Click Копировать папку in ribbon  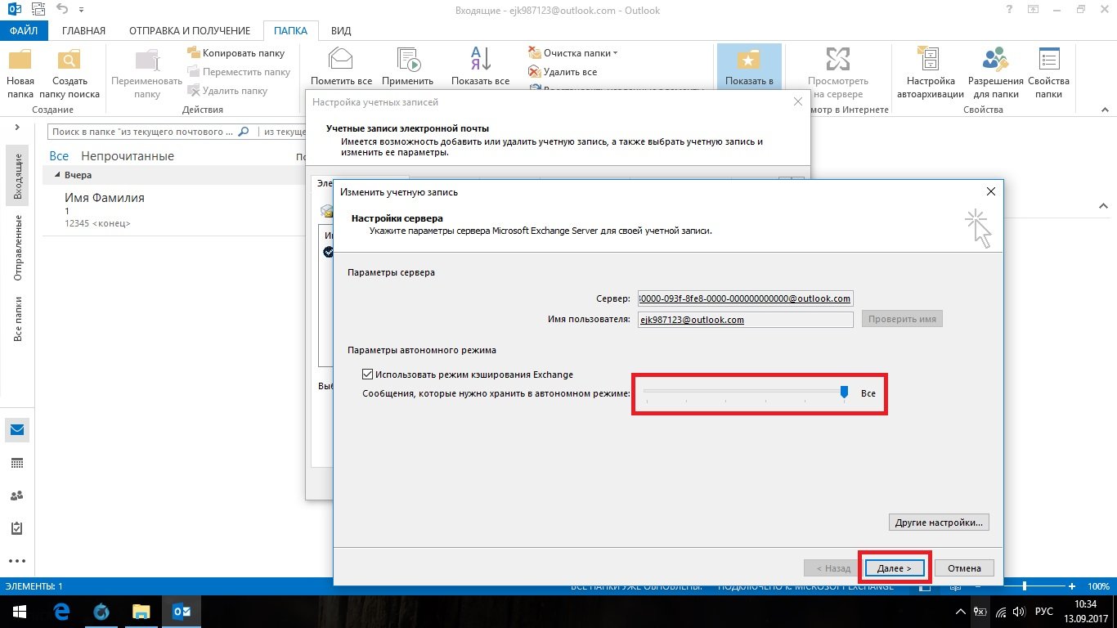pyautogui.click(x=237, y=53)
